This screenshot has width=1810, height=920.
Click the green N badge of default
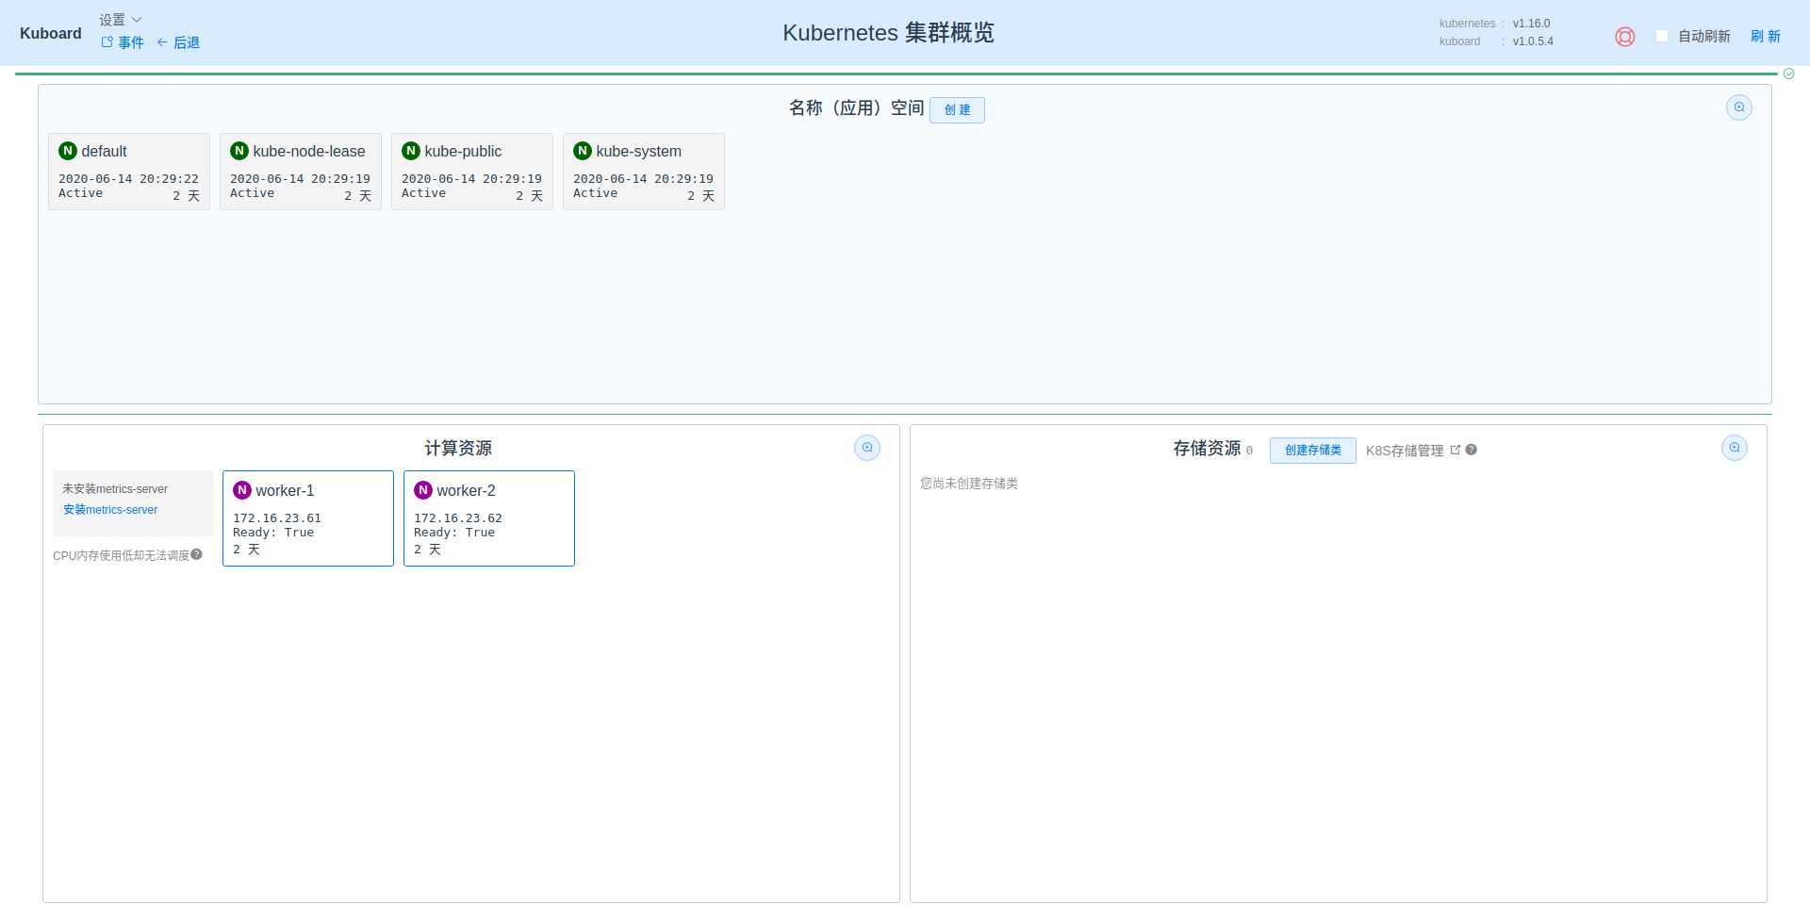[68, 151]
